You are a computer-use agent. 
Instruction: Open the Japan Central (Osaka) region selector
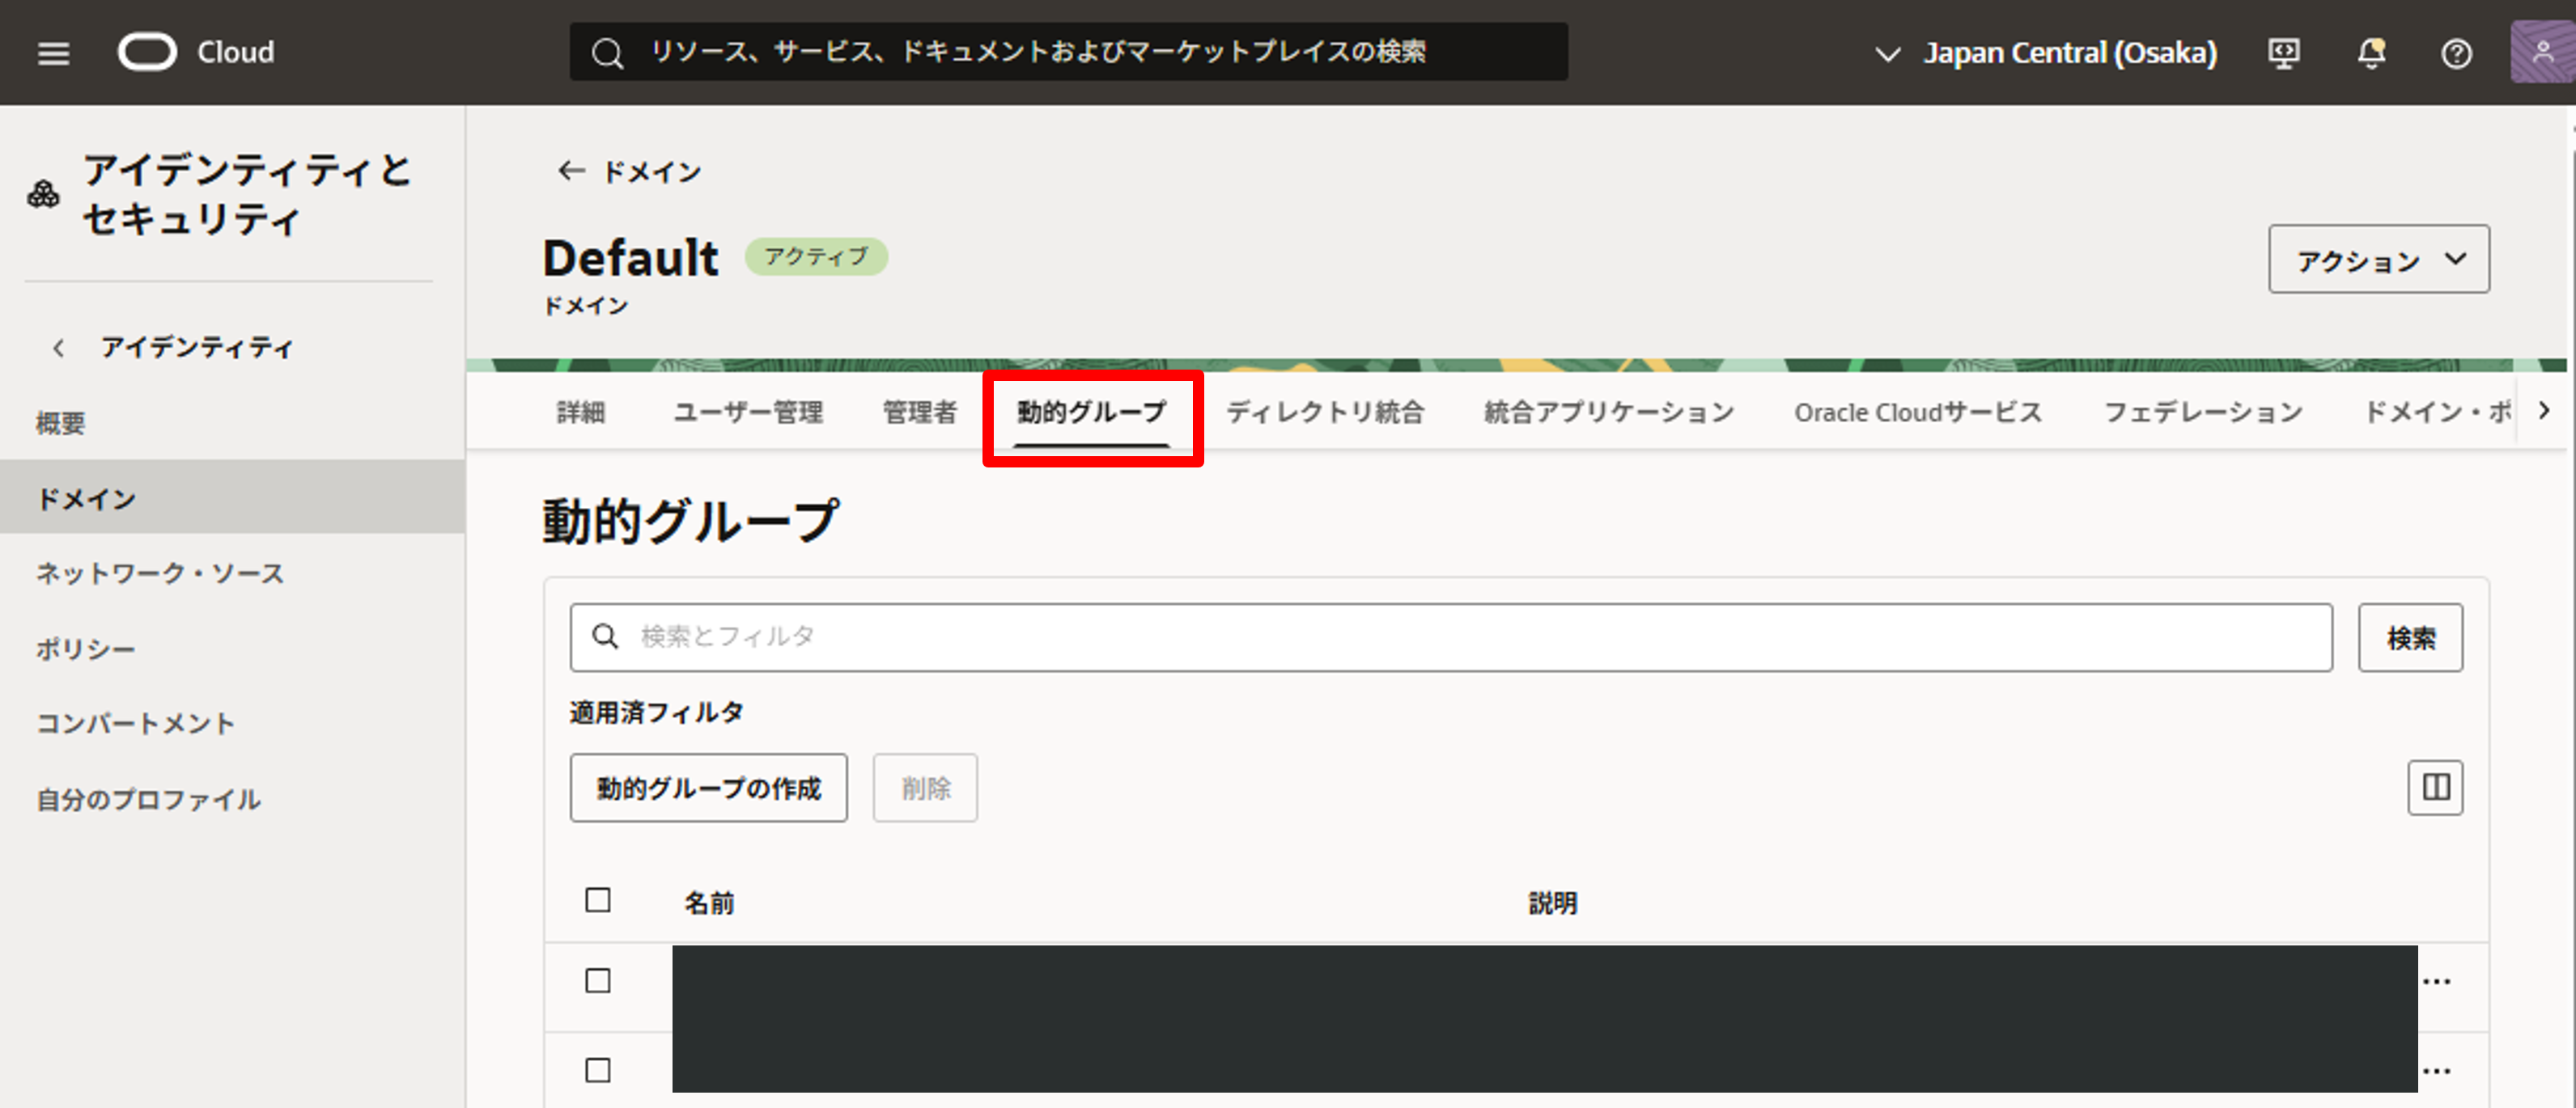pyautogui.click(x=2046, y=53)
